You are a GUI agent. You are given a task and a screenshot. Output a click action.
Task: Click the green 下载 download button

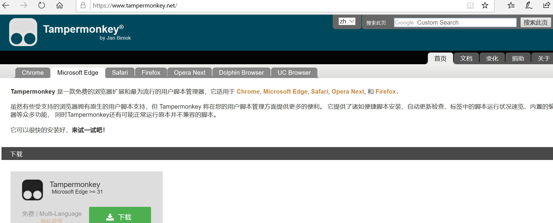pyautogui.click(x=120, y=215)
